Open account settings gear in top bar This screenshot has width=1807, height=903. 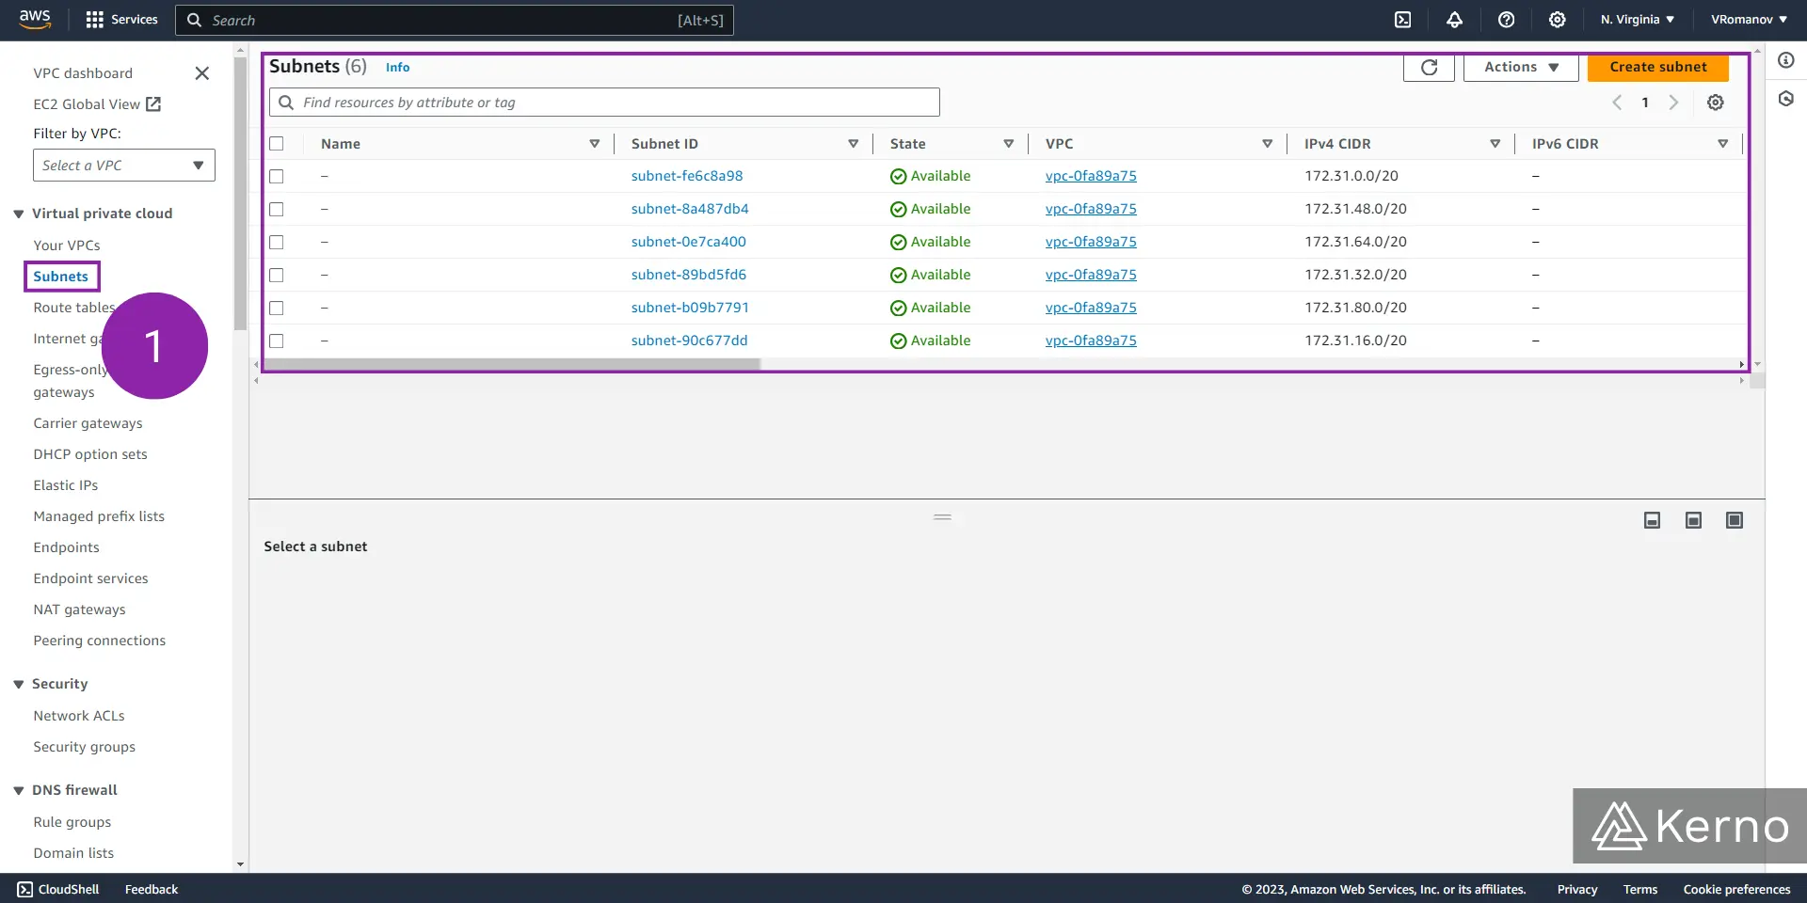tap(1558, 20)
